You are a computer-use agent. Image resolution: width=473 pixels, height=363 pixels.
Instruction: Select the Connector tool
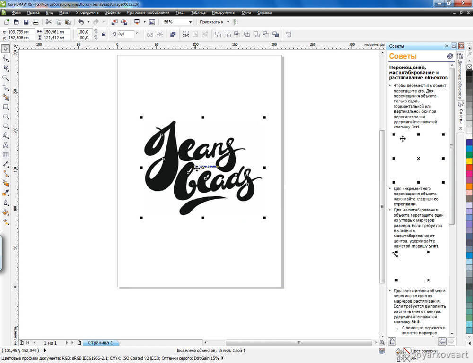coord(6,174)
